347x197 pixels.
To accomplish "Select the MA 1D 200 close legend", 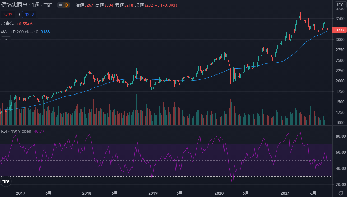I will coord(20,32).
